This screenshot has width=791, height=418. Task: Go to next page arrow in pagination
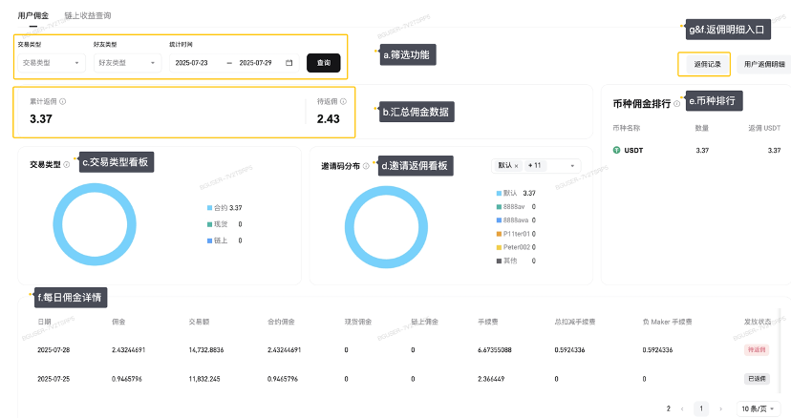click(720, 408)
